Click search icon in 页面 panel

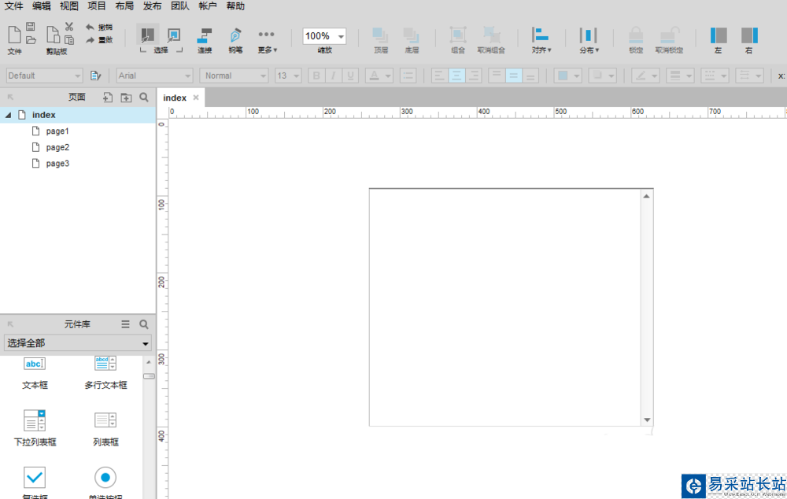[144, 98]
